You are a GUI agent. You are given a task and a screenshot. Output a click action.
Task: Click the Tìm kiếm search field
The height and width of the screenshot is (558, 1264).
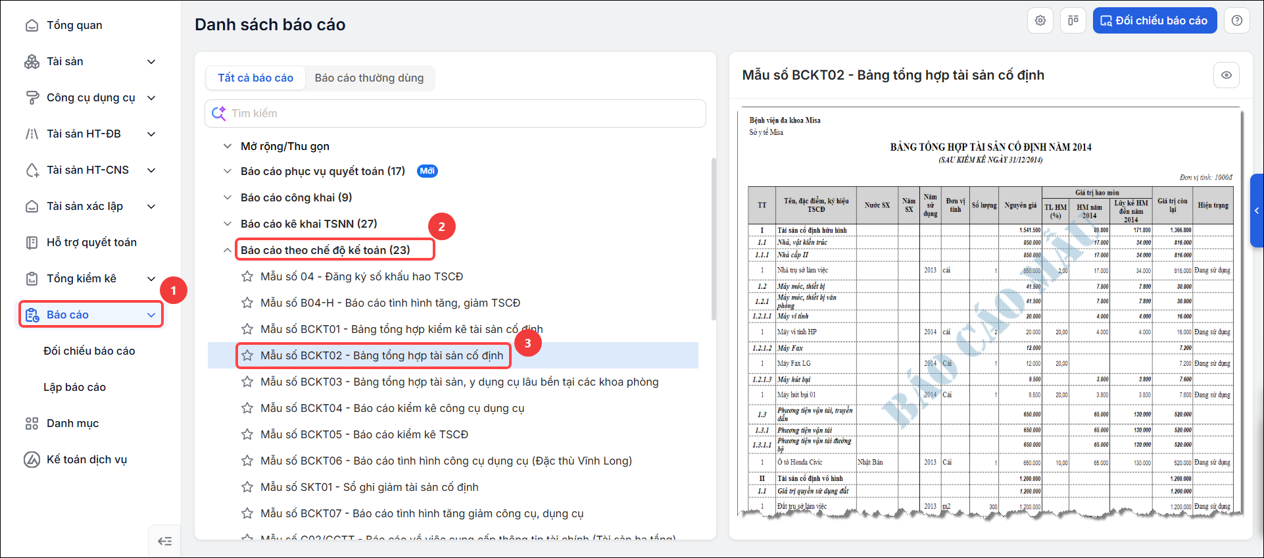(455, 113)
